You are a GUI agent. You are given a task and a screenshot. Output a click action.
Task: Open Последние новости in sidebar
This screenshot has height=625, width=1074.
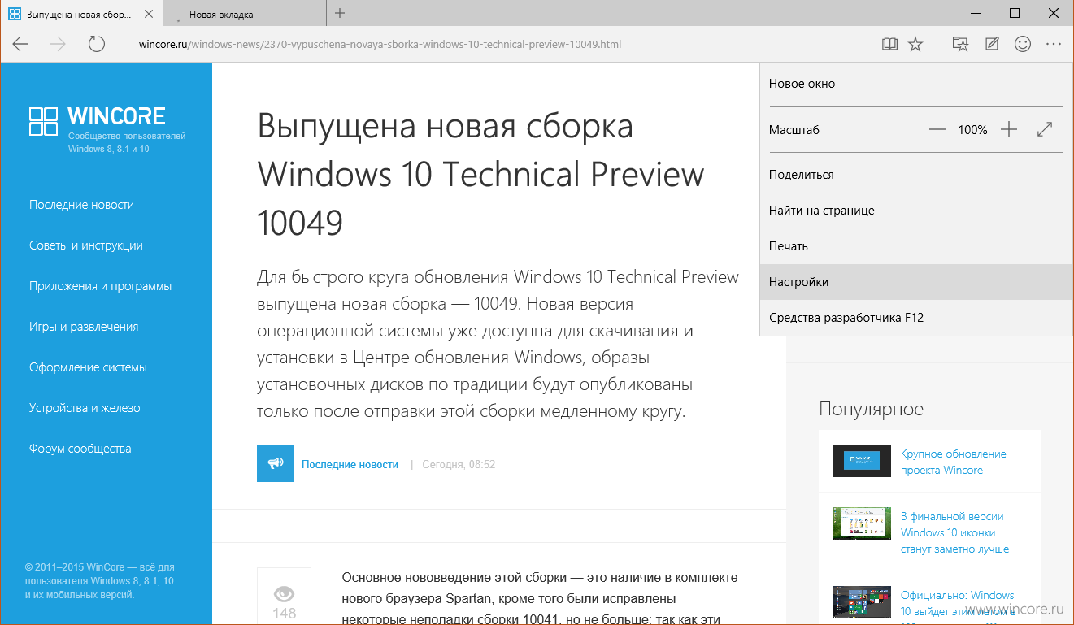pyautogui.click(x=81, y=205)
